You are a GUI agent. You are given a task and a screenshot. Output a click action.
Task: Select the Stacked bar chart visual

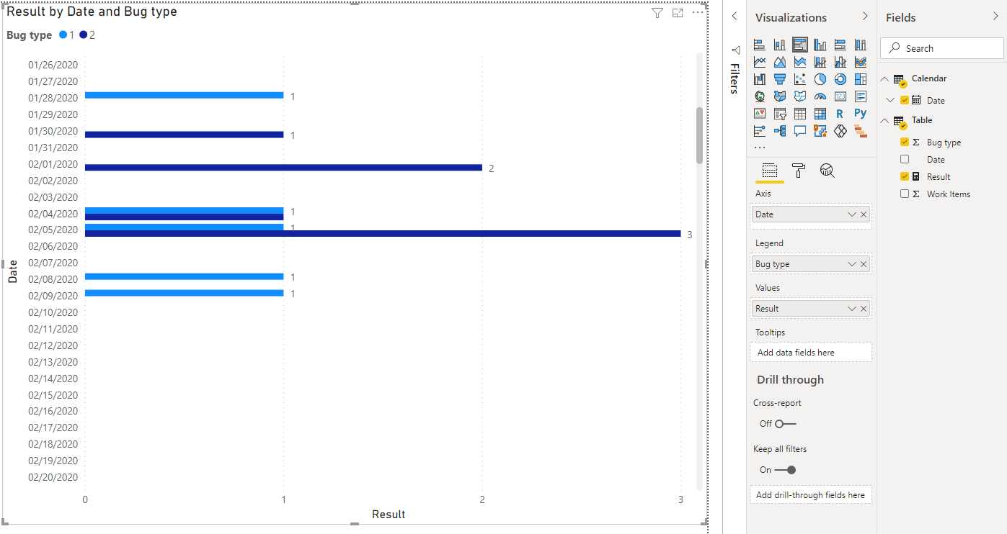760,45
